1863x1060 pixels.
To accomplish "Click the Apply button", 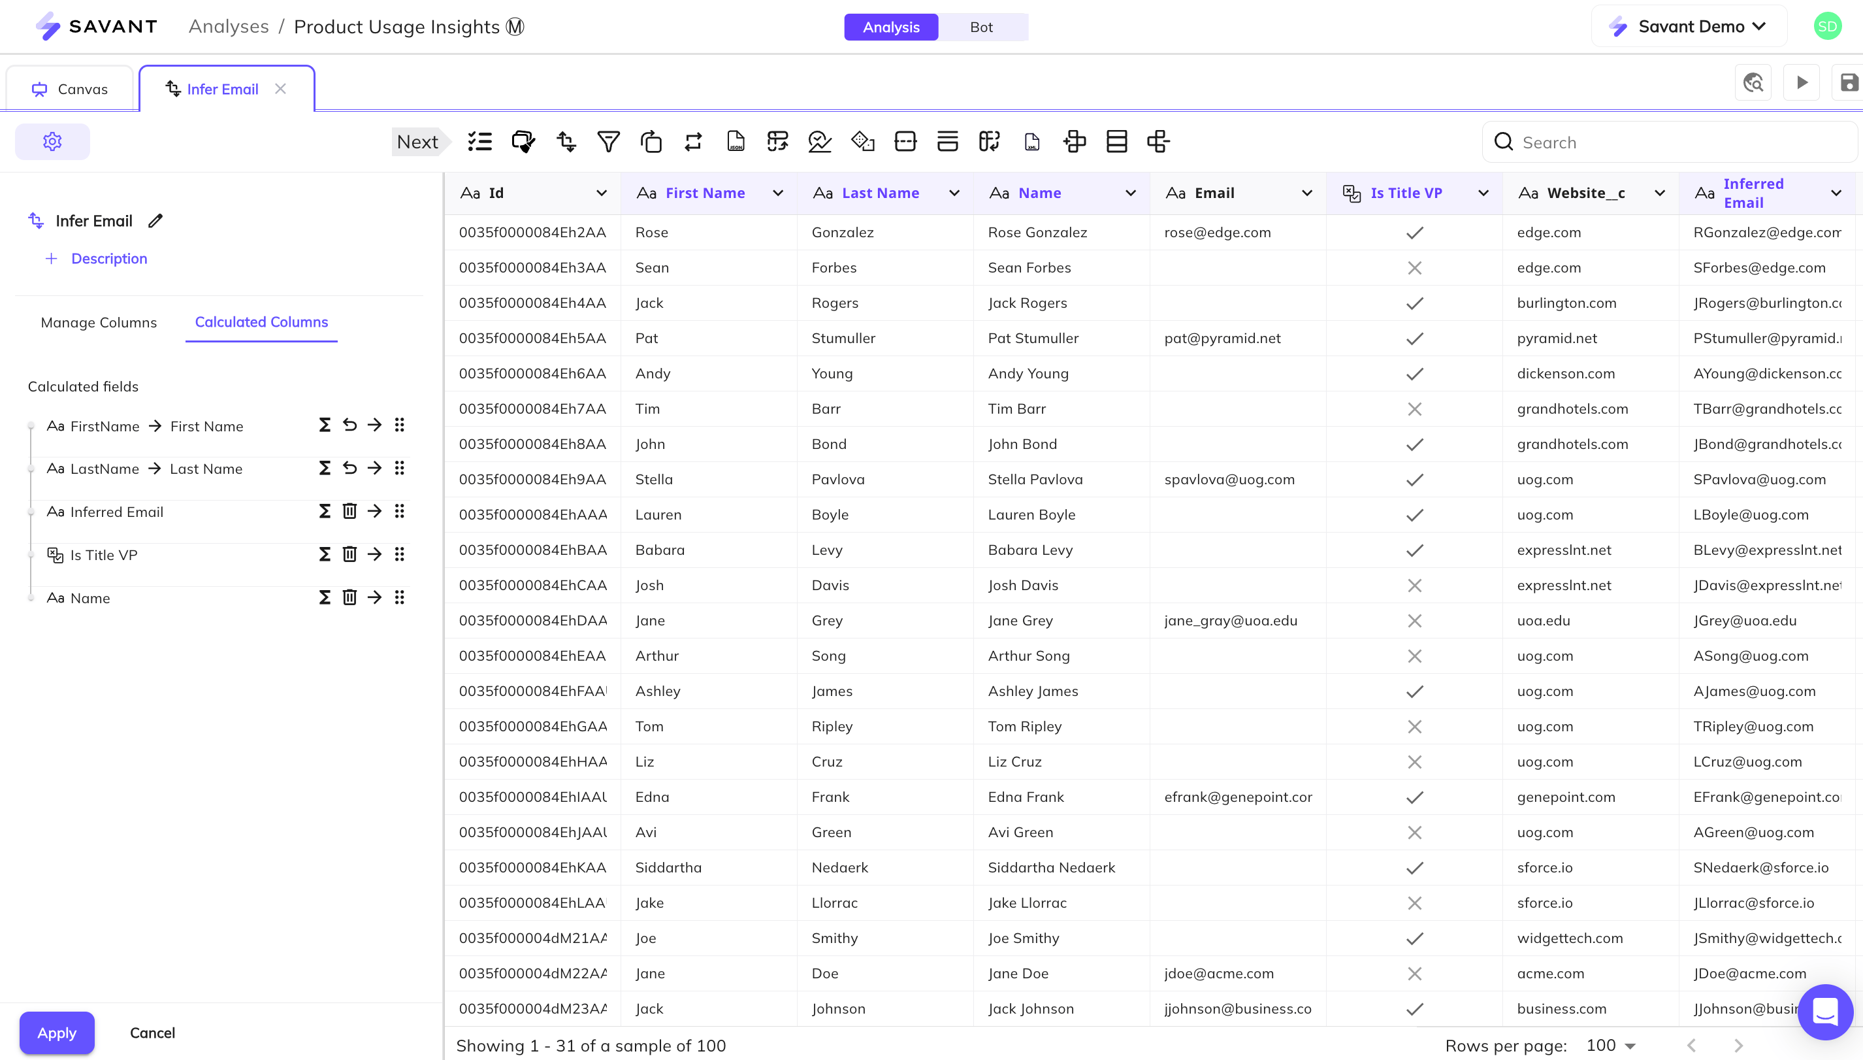I will [56, 1033].
